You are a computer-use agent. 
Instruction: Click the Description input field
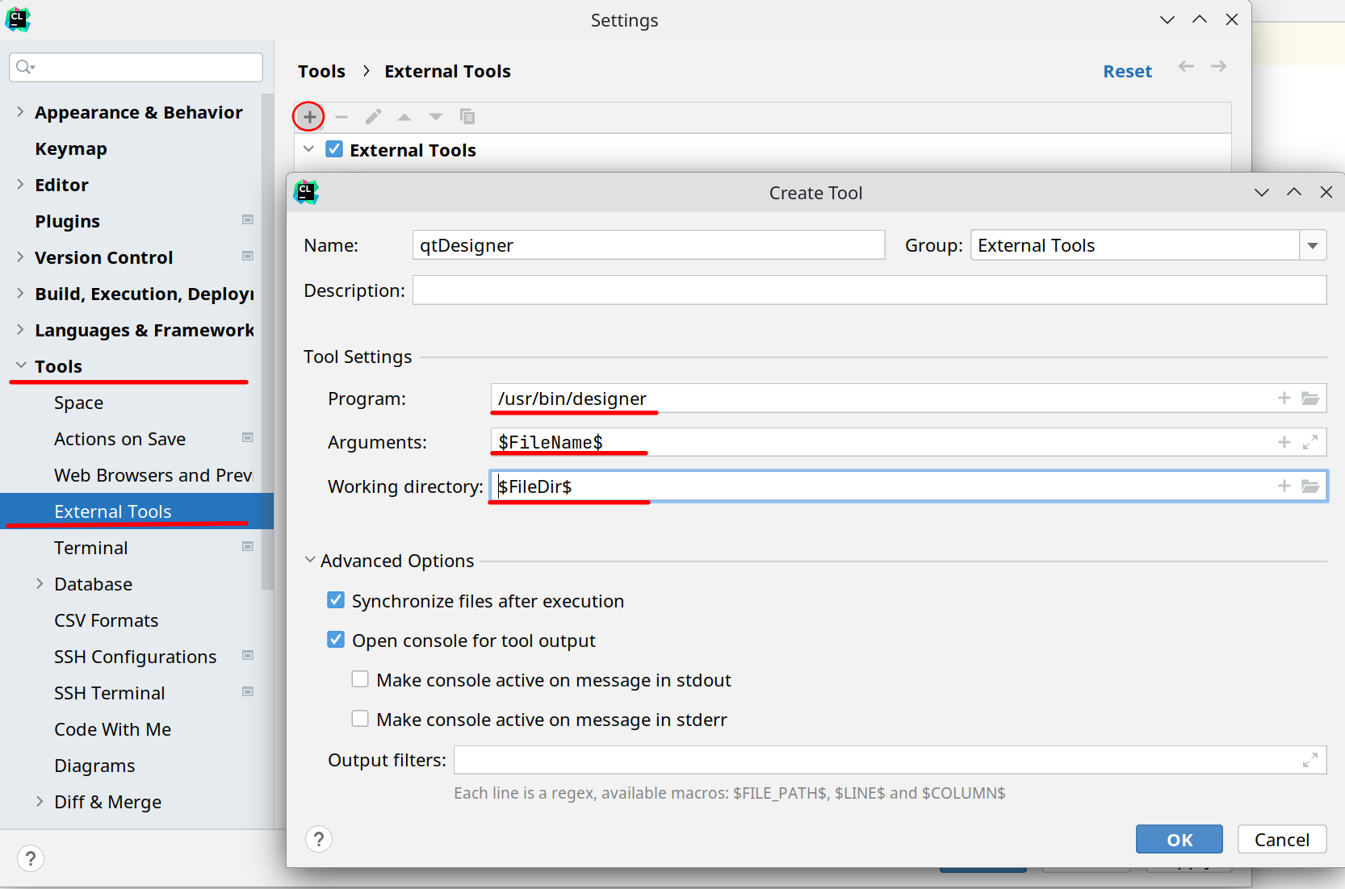(869, 290)
